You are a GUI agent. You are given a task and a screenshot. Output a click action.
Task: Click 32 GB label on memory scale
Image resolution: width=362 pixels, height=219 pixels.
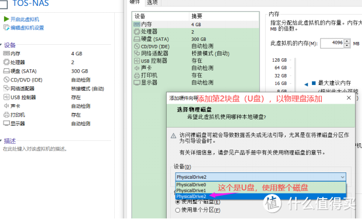tap(280, 76)
